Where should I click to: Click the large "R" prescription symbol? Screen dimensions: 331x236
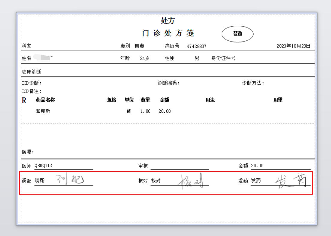(24, 100)
